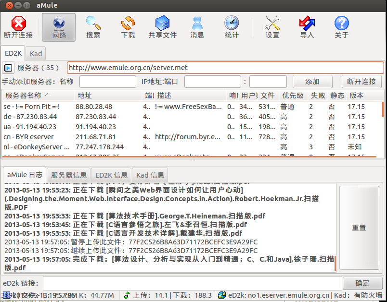Click the 导入 import arrows icon
Viewport: 387px width, 302px height.
307,23
